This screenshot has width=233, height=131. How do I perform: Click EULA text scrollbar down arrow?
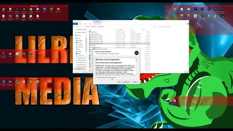tap(137, 74)
